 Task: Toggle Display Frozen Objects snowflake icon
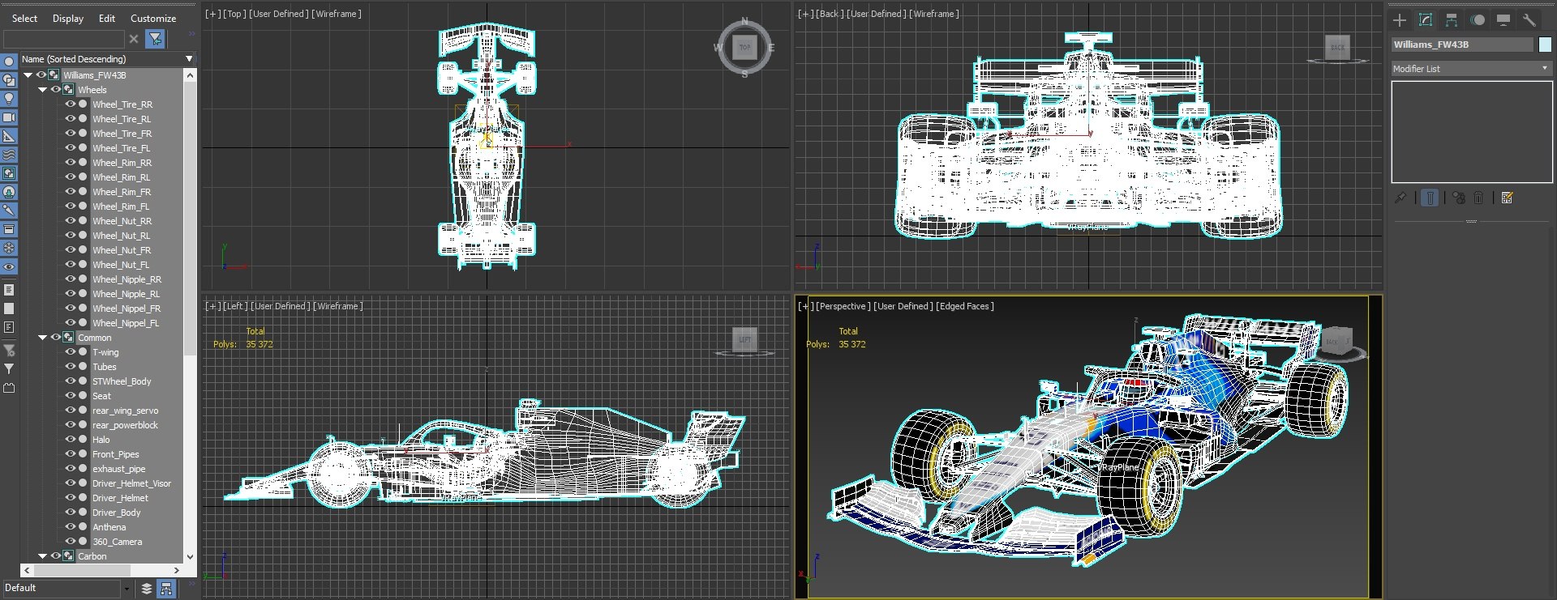(9, 248)
